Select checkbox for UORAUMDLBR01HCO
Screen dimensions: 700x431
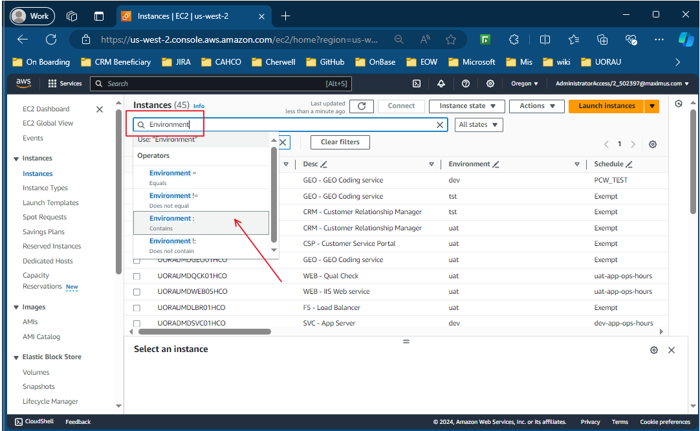point(137,308)
